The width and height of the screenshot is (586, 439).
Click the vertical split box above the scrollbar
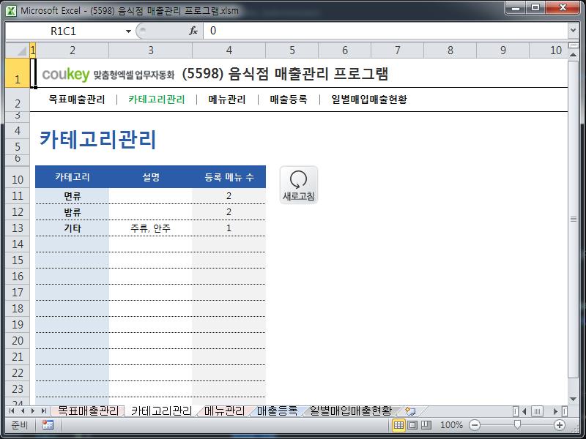click(574, 45)
